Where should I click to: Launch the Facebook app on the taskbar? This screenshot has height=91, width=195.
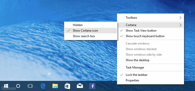click(92, 86)
